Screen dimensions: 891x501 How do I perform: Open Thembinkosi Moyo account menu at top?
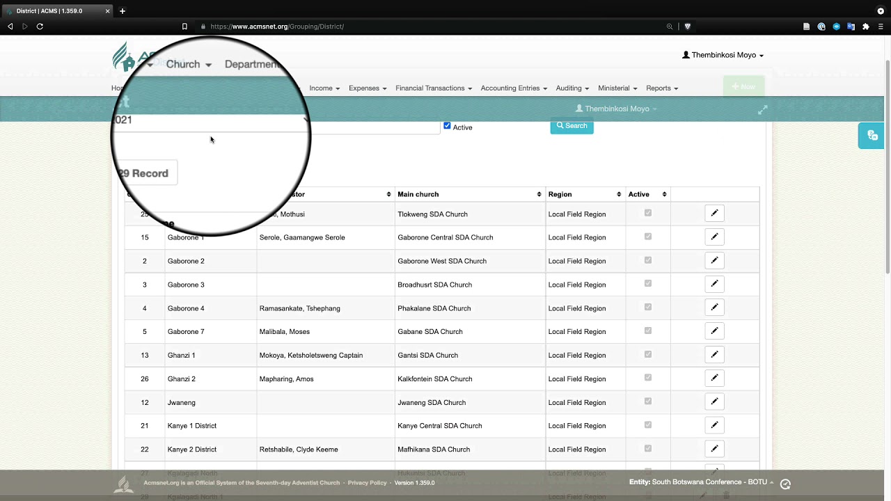point(723,55)
